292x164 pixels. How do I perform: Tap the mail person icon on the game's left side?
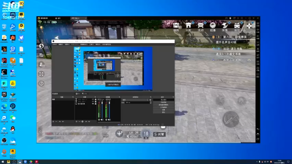point(41,65)
